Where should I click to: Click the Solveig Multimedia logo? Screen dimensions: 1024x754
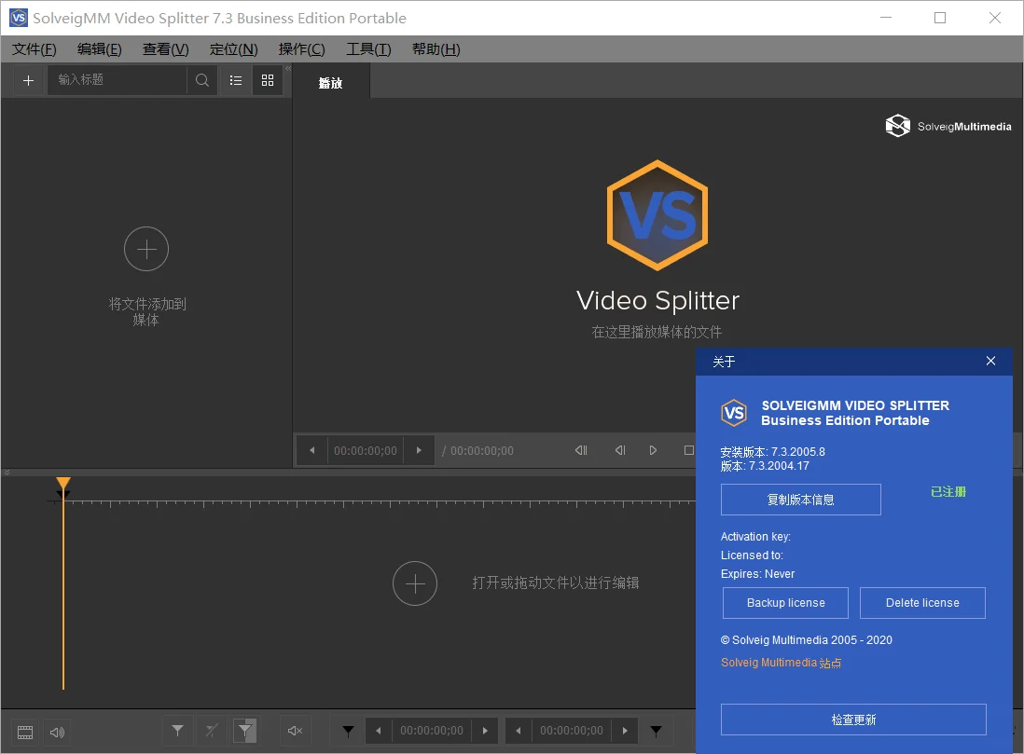click(948, 125)
